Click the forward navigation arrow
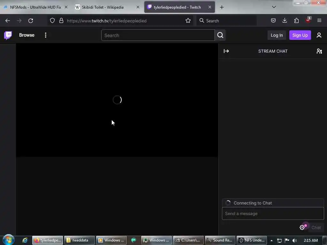The width and height of the screenshot is (327, 245). (x=19, y=21)
